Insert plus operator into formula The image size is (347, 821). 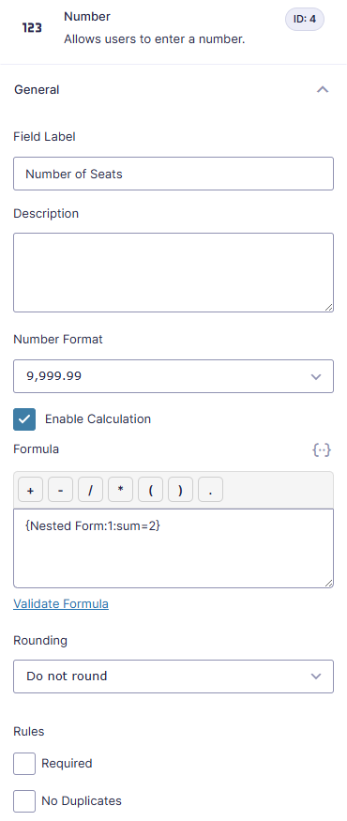tap(30, 491)
